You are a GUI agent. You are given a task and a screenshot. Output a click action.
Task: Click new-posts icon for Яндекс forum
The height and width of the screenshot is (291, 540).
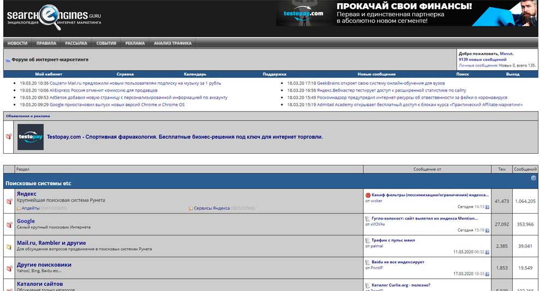click(9, 201)
